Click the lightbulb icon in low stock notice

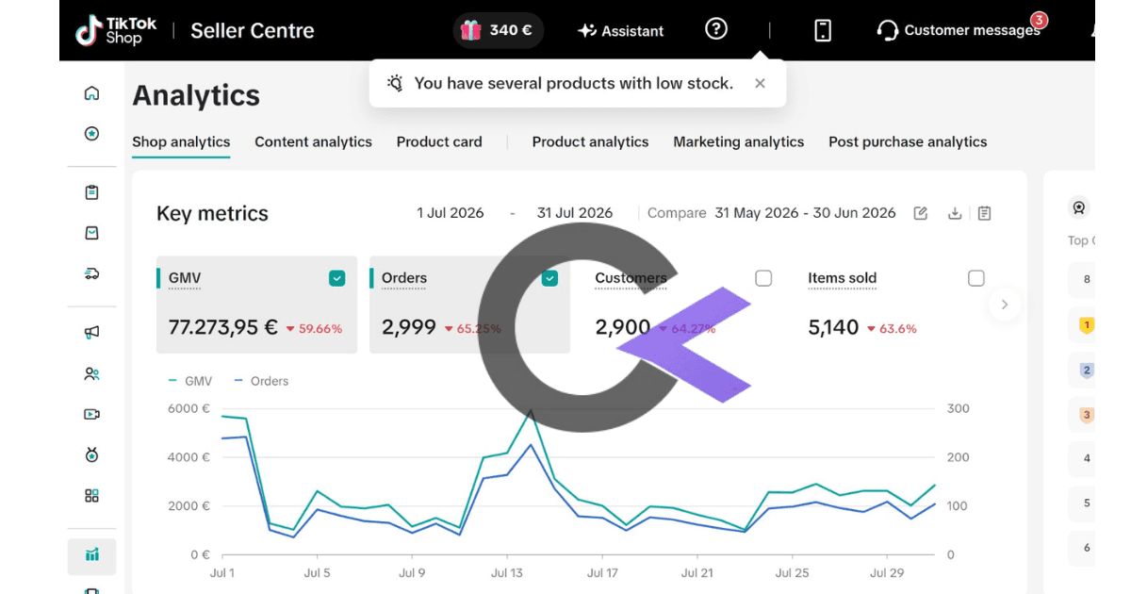coord(396,83)
